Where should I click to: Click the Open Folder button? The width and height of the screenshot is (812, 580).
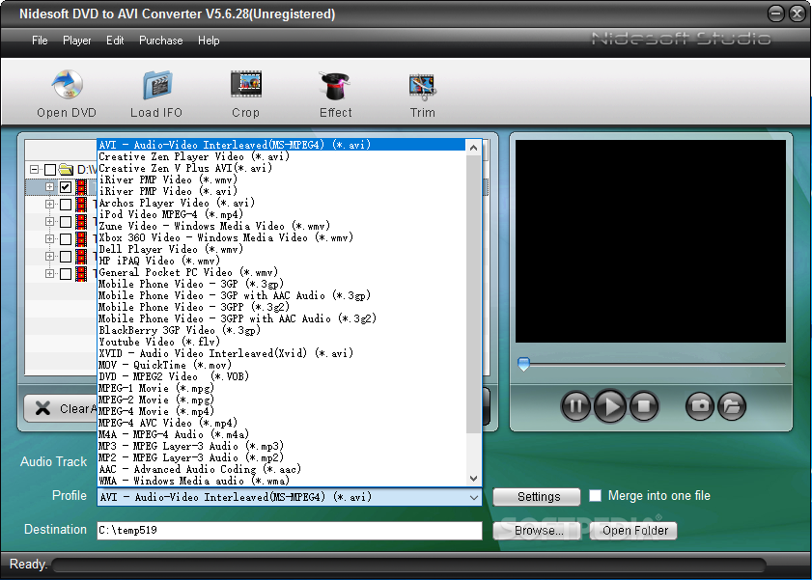(633, 531)
